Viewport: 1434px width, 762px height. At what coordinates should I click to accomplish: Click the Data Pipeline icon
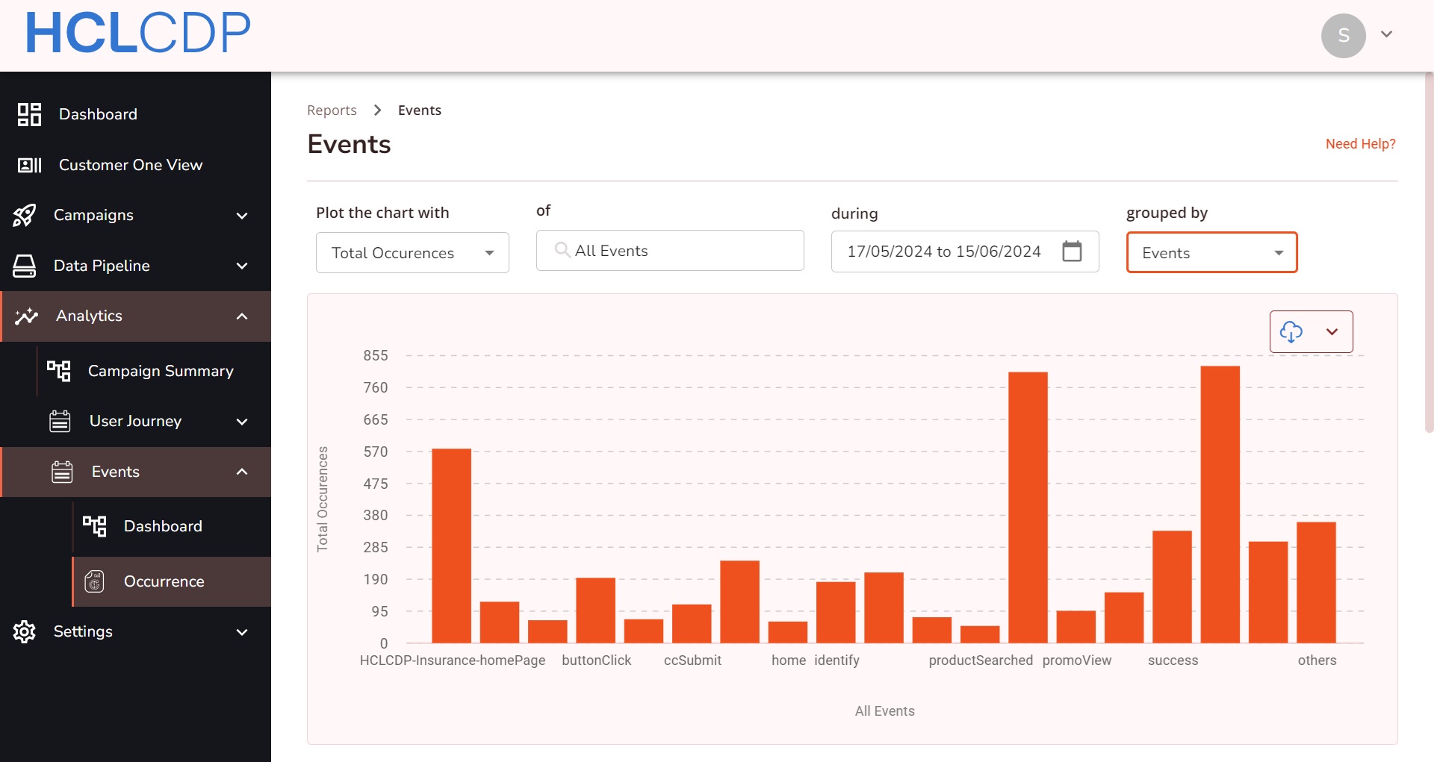(x=24, y=266)
